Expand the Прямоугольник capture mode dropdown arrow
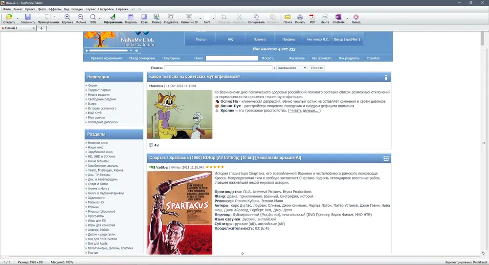This screenshot has height=265, width=489. [x=54, y=17]
